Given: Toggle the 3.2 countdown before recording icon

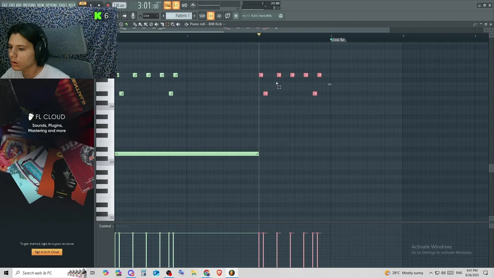Looking at the screenshot, I should point(176,5).
